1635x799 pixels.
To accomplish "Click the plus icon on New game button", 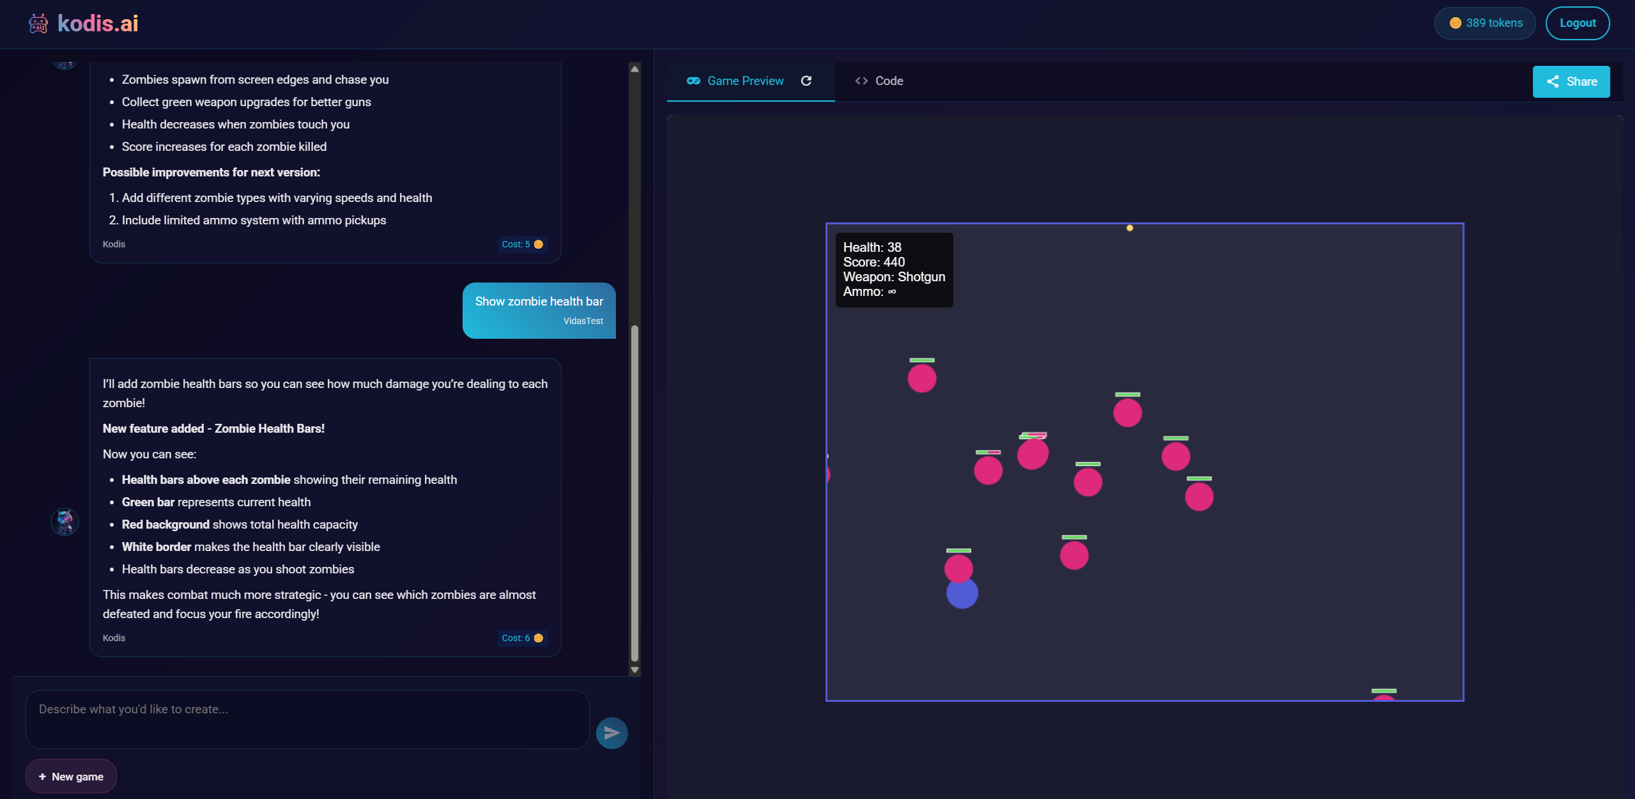I will (x=42, y=776).
